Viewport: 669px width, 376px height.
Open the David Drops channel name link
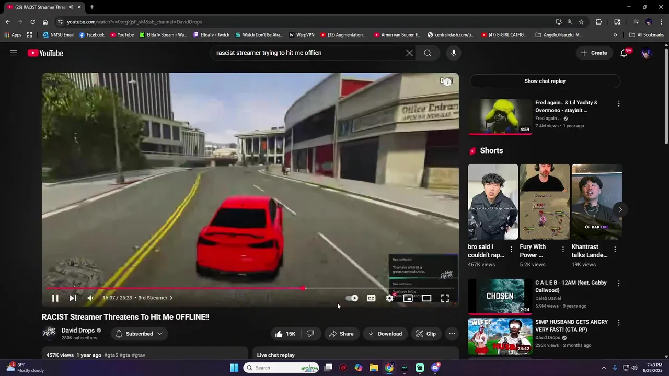78,331
